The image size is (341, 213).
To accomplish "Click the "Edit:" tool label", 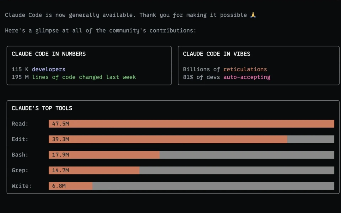I will 20,139.
